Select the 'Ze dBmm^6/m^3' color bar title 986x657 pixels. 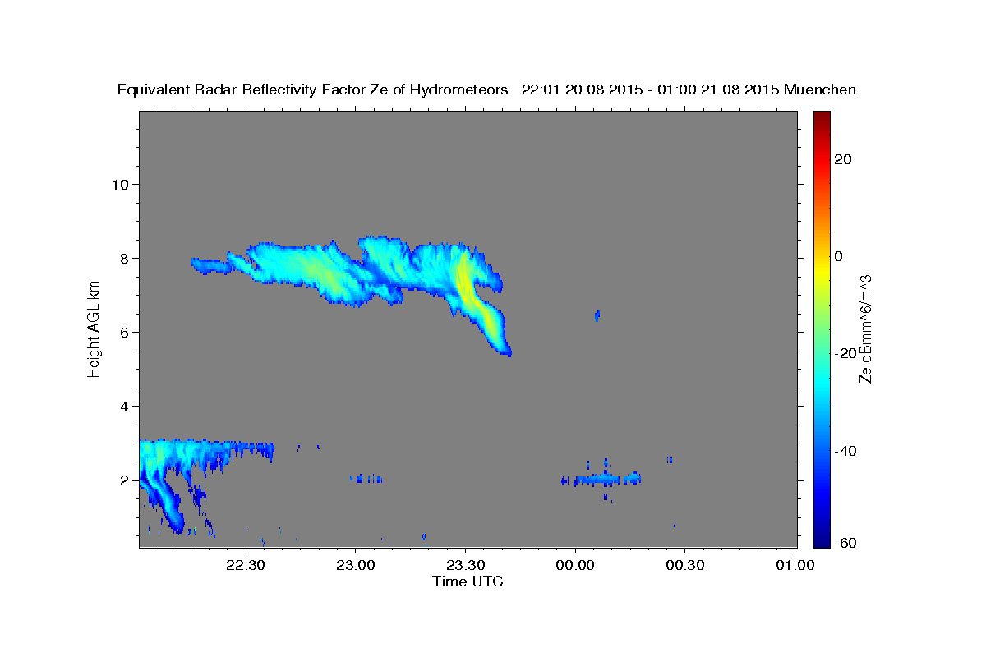tap(865, 328)
